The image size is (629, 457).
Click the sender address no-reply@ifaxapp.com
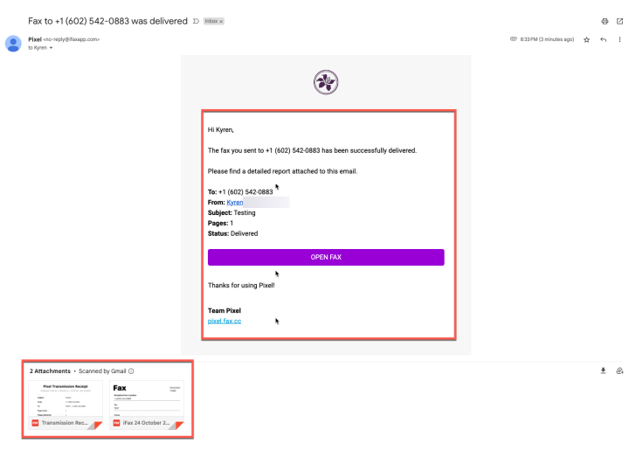point(72,39)
